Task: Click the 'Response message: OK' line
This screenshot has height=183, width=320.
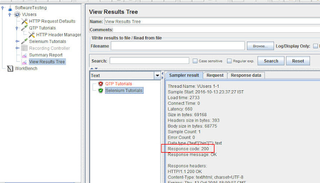Action: (192, 155)
